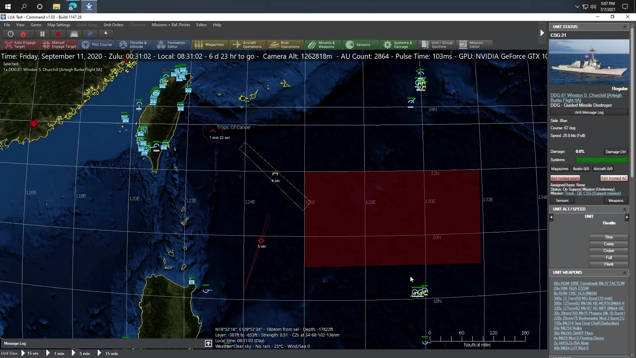Viewport: 636px width, 358px height.
Task: Collapse the UNIT ALT / SPEED panel
Action: tap(624, 209)
